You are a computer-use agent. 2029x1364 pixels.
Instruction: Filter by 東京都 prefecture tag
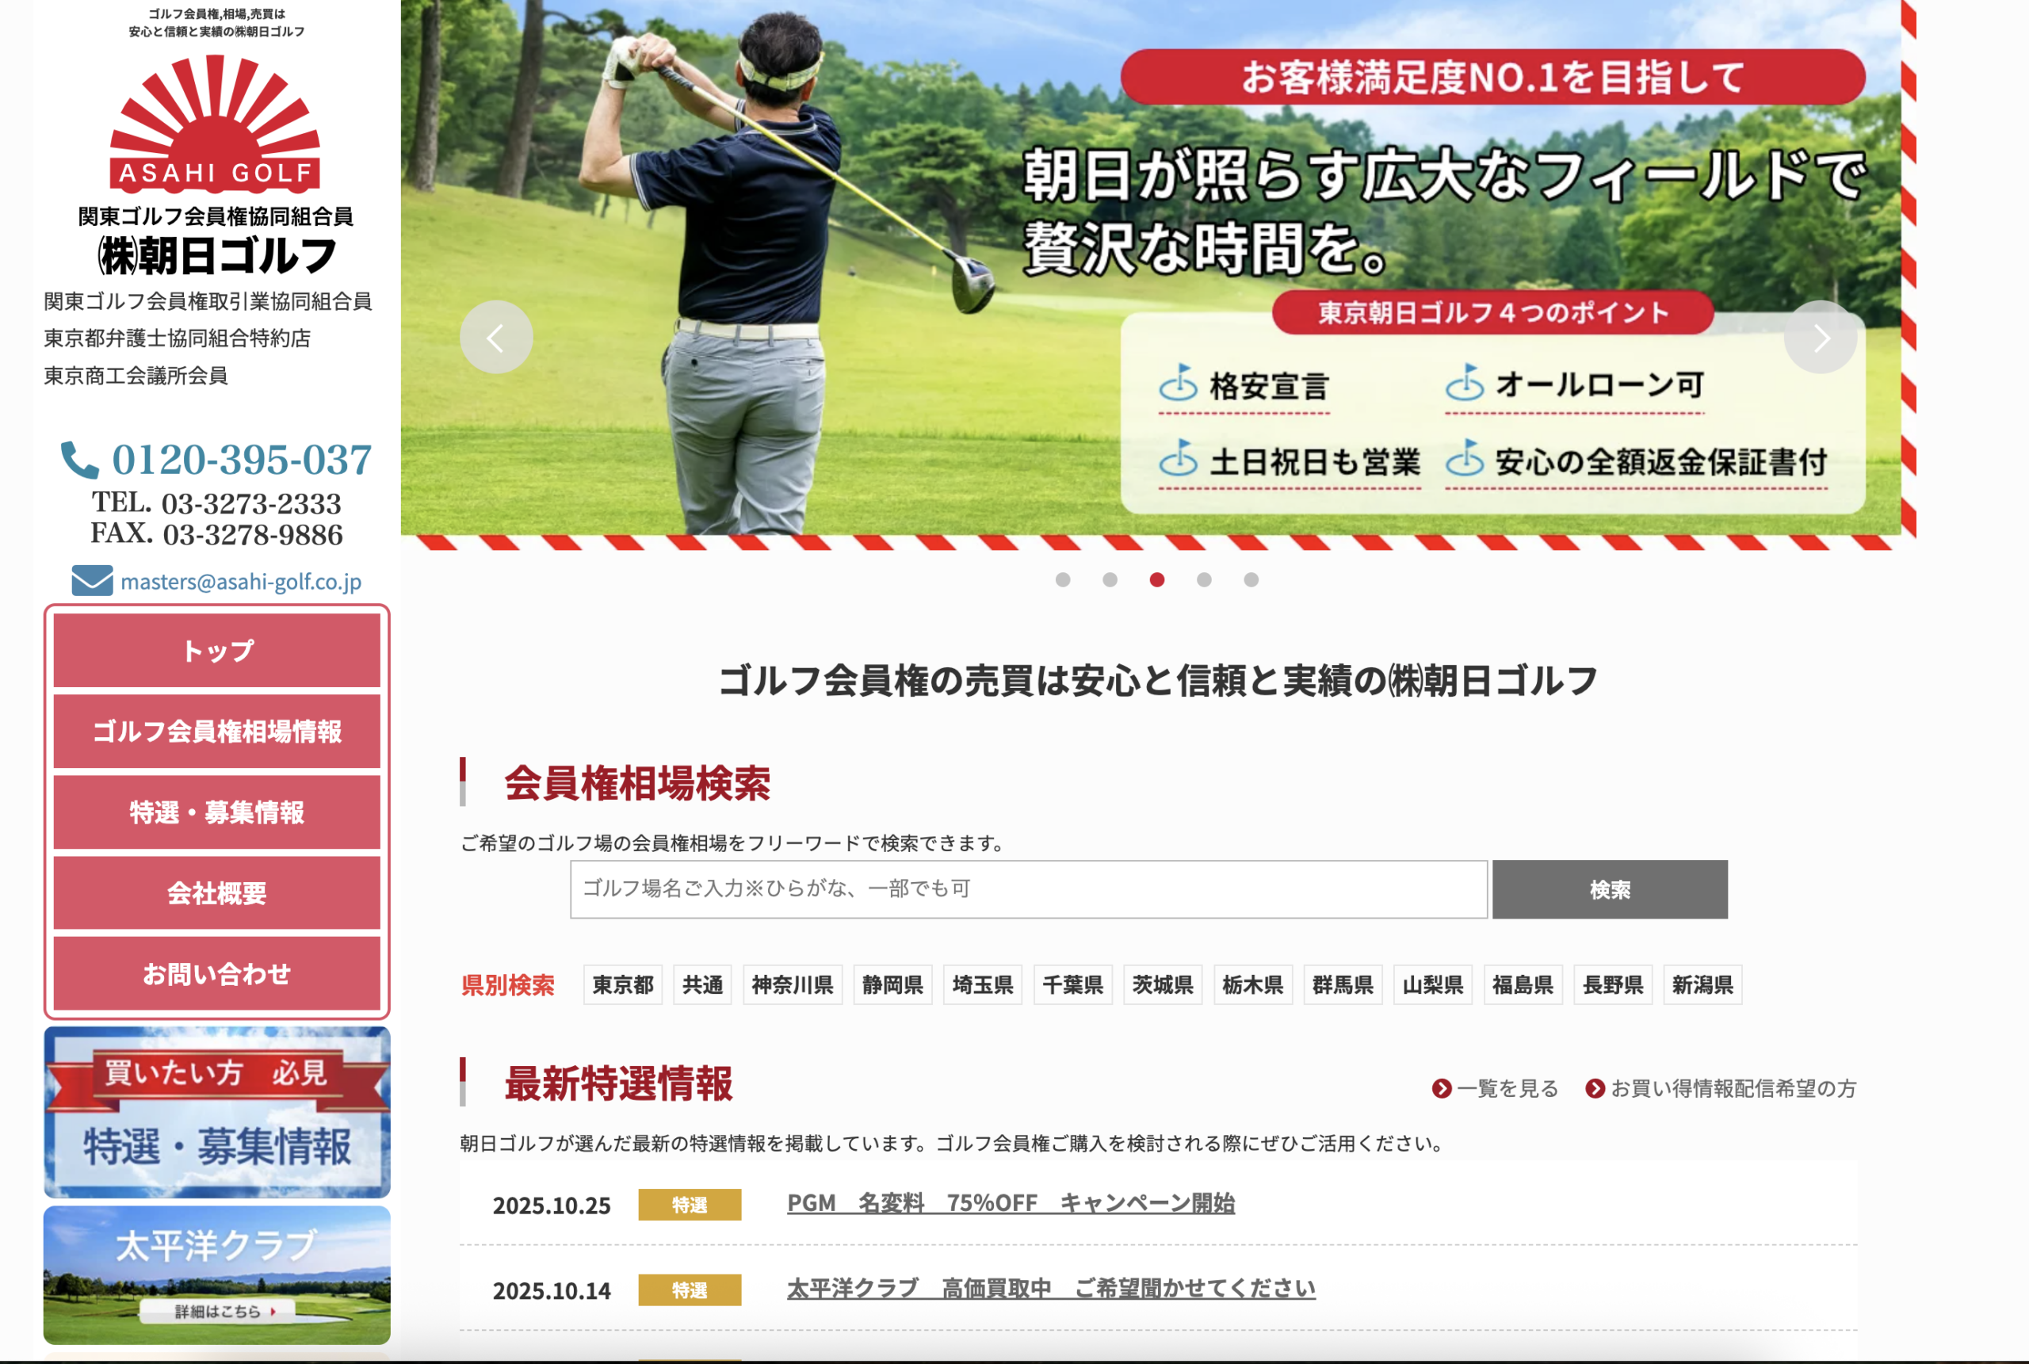click(x=622, y=984)
